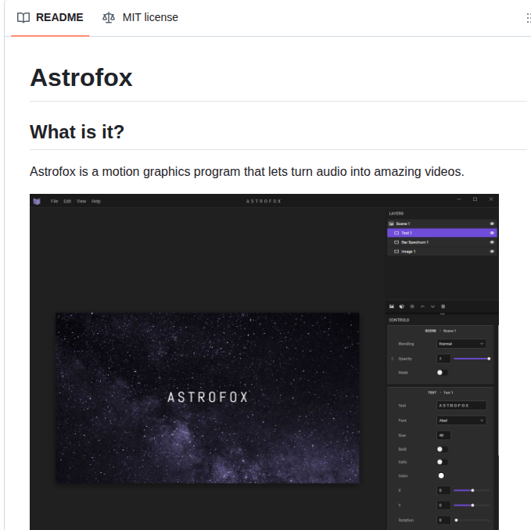The image size is (531, 530).
Task: Click the Rotation value input field
Action: coord(443,520)
